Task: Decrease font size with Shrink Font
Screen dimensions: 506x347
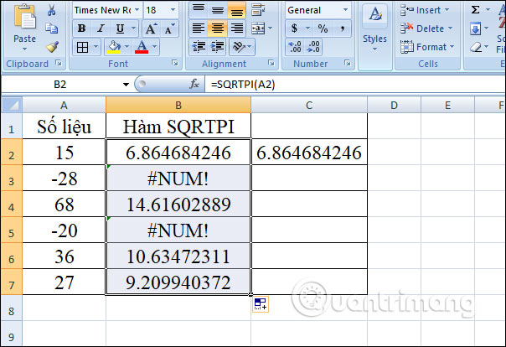Action: click(x=169, y=28)
